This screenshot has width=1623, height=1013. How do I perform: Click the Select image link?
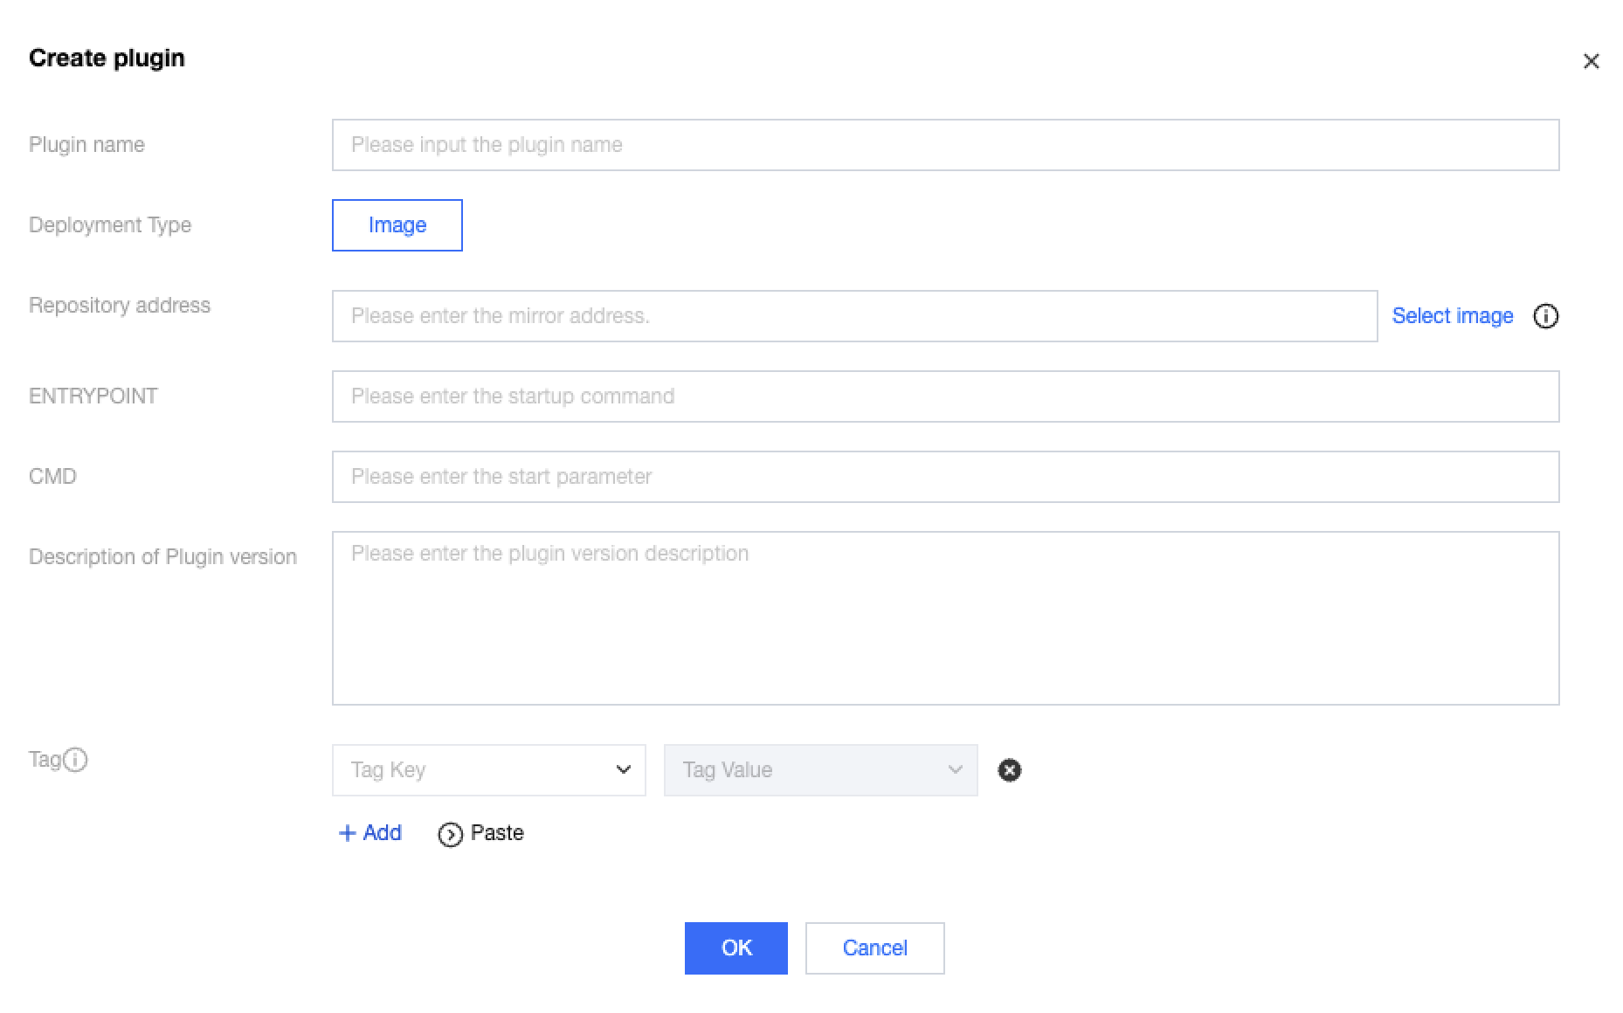click(1452, 316)
